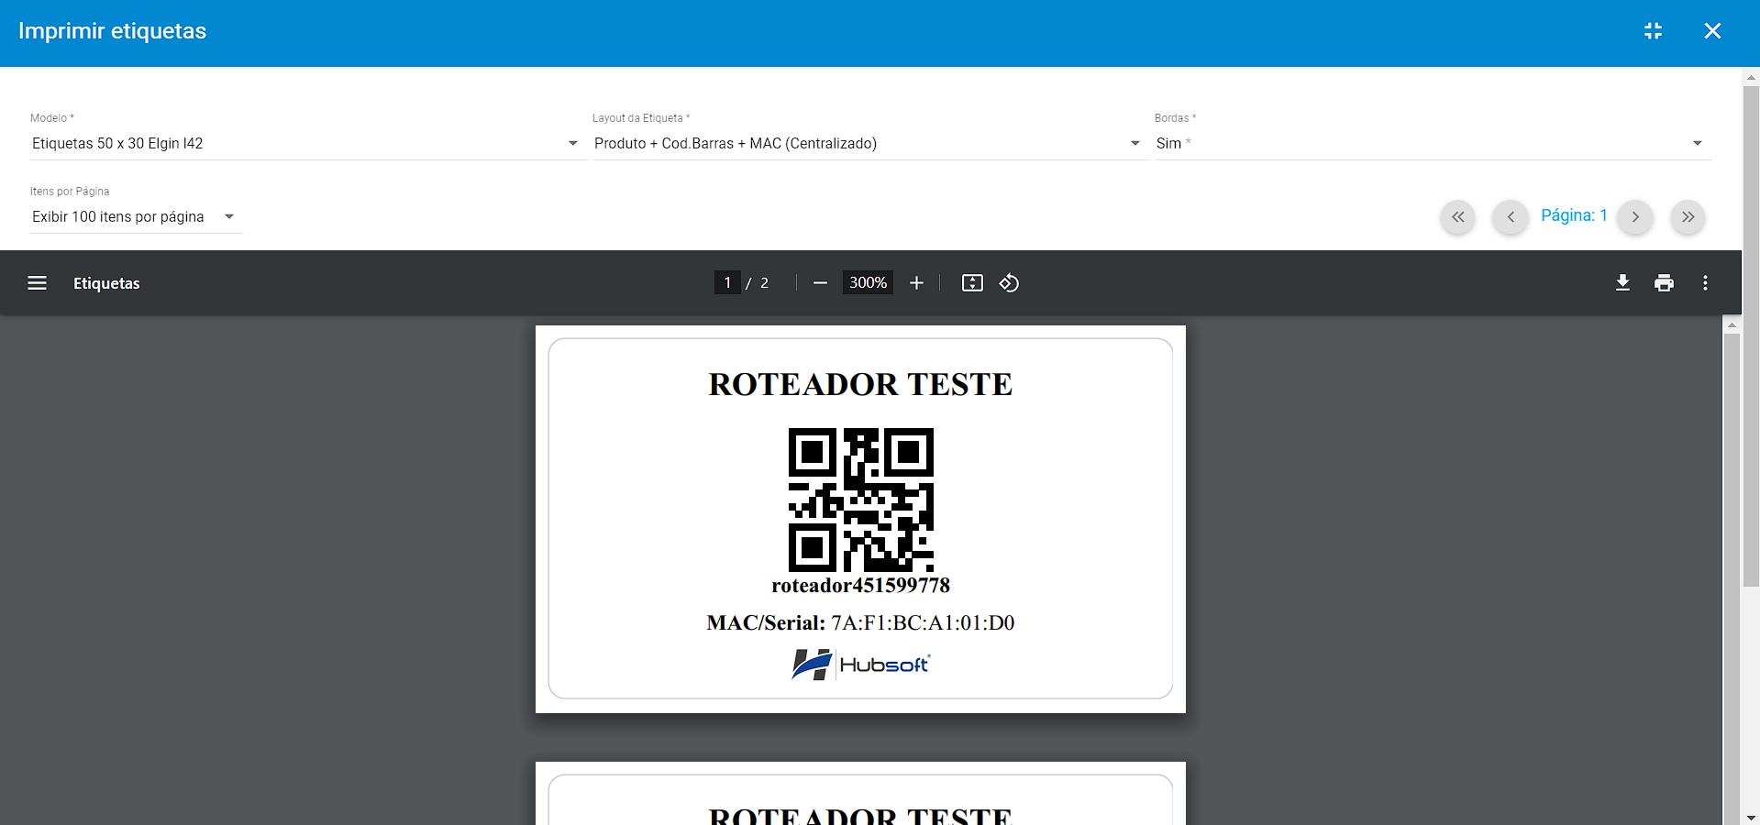
Task: Open the PDF viewer more actions menu
Action: tap(1705, 283)
